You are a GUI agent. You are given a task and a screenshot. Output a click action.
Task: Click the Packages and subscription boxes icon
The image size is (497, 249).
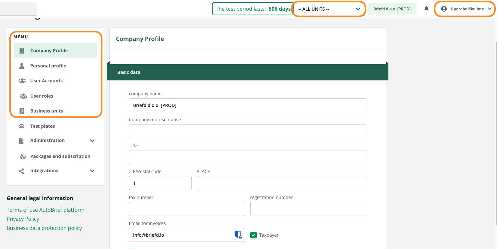23,156
